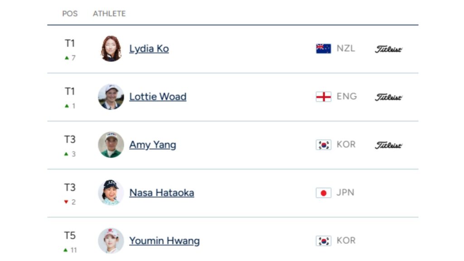Click the POS column header
The width and height of the screenshot is (464, 261).
pyautogui.click(x=70, y=14)
